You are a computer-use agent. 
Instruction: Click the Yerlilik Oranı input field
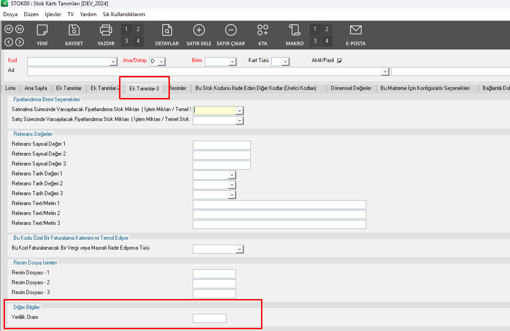coord(209,318)
